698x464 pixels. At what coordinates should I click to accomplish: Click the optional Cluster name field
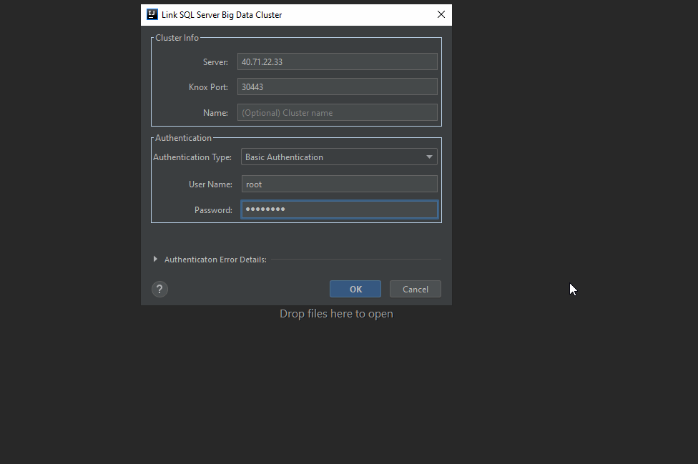point(337,112)
